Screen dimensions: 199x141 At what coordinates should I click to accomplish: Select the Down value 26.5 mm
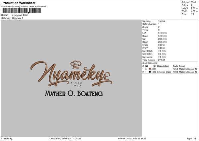(x=163, y=42)
